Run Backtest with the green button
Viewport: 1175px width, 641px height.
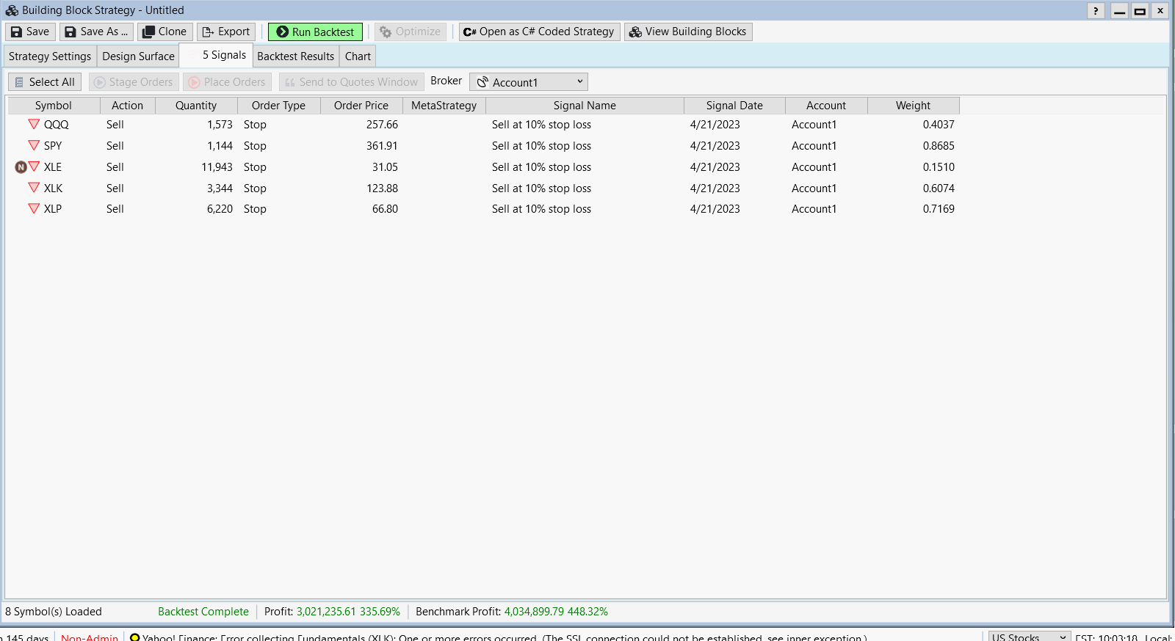point(315,32)
